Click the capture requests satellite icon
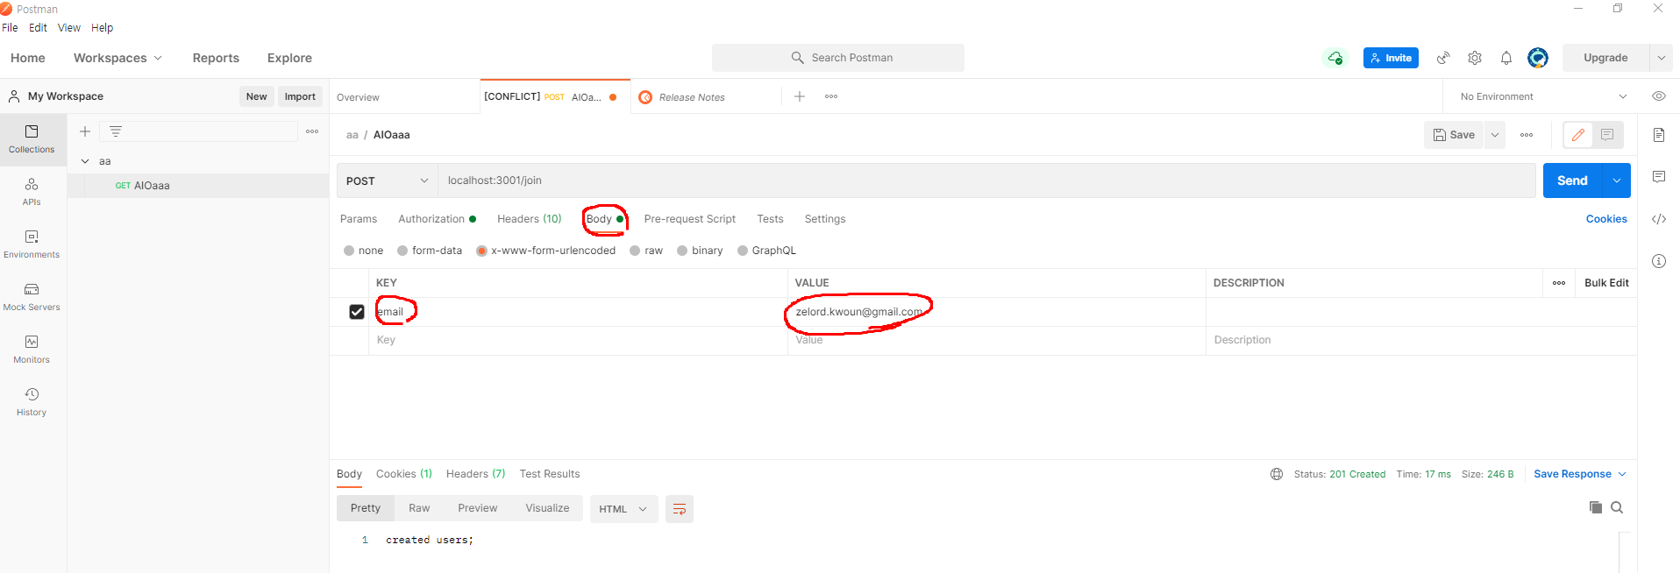 tap(1443, 58)
